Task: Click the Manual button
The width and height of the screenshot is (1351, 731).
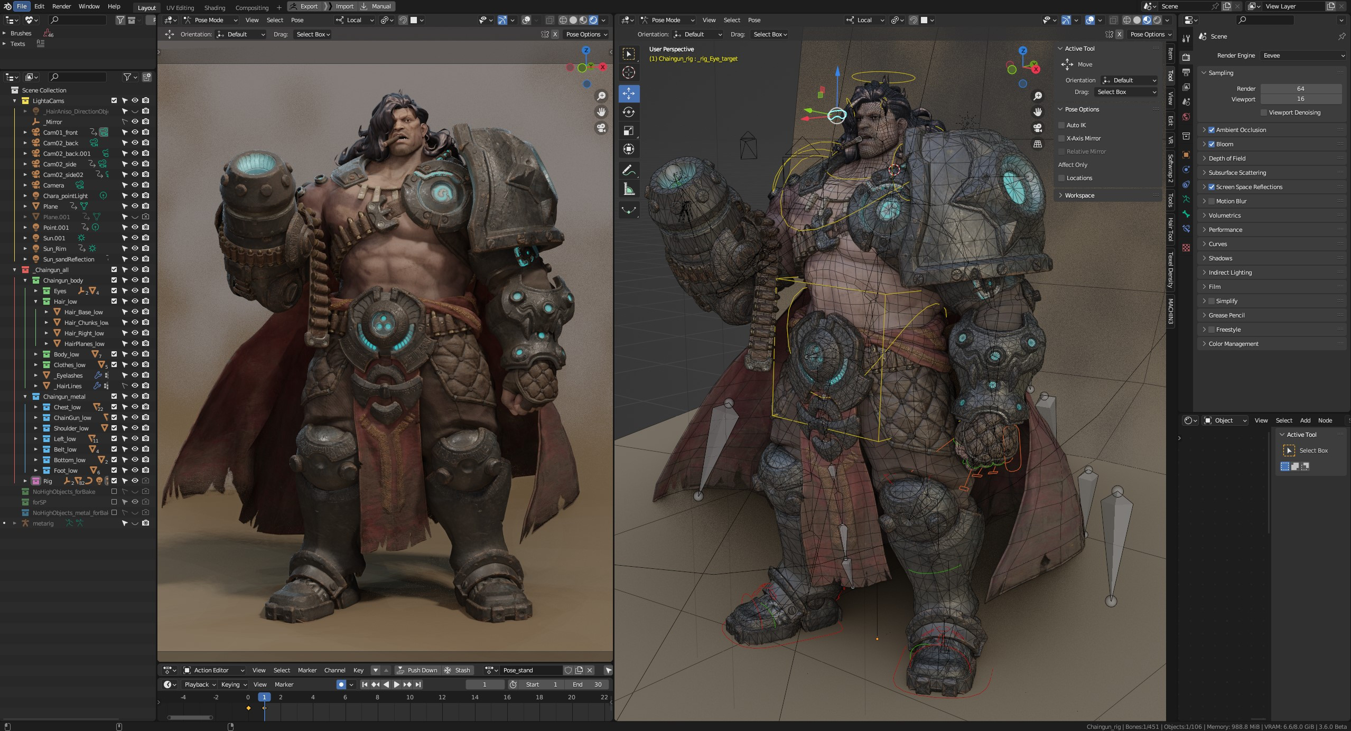Action: click(377, 6)
